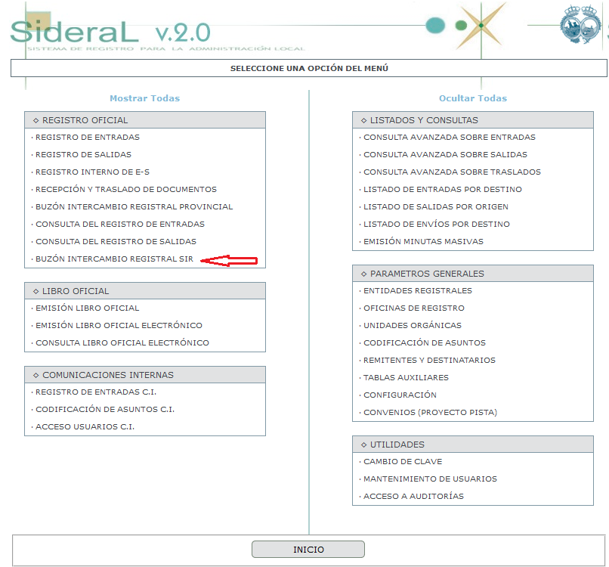Viewport: 609px width, 567px height.
Task: Open TABLAS AUXILIARES
Action: [x=406, y=377]
